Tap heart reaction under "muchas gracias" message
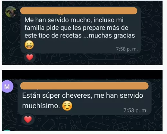Viewport: 167px width, 134px height. [x=30, y=57]
